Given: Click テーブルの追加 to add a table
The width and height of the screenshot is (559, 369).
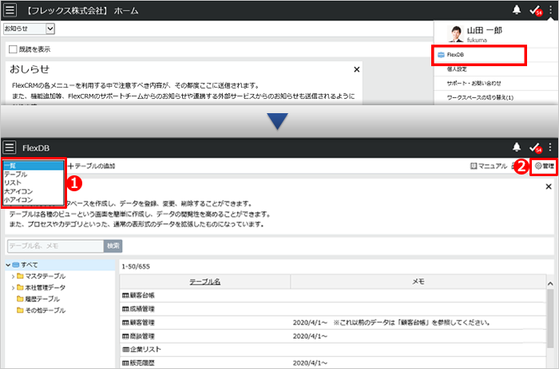Looking at the screenshot, I should (92, 166).
